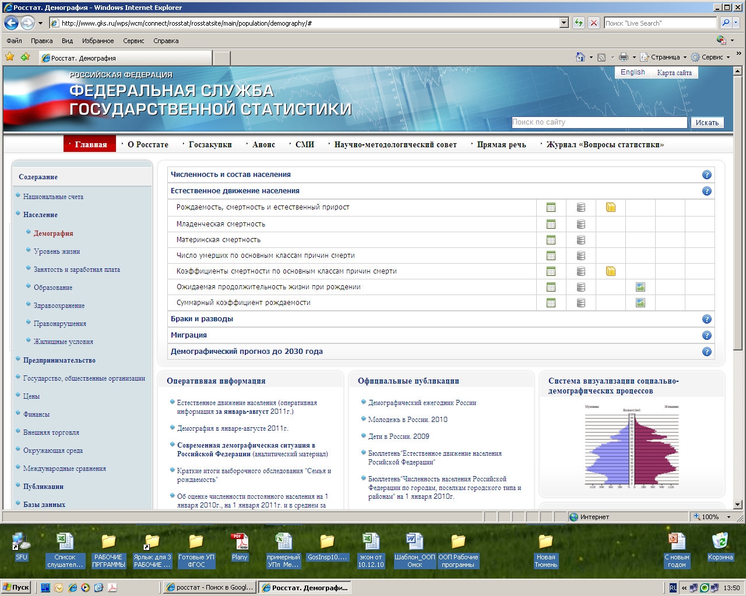Click the Искать search button

(707, 123)
